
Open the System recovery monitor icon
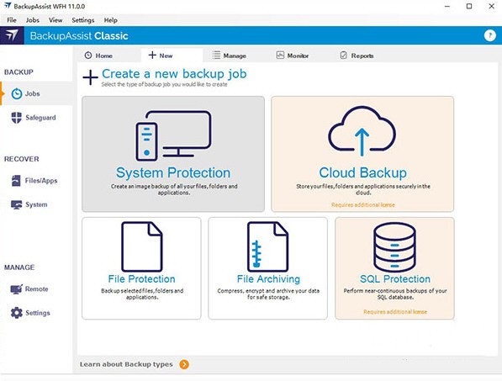[x=16, y=204]
